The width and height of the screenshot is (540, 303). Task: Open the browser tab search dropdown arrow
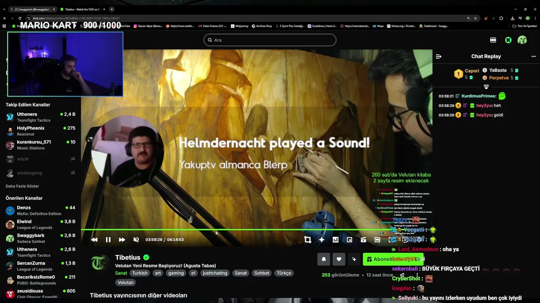4,9
